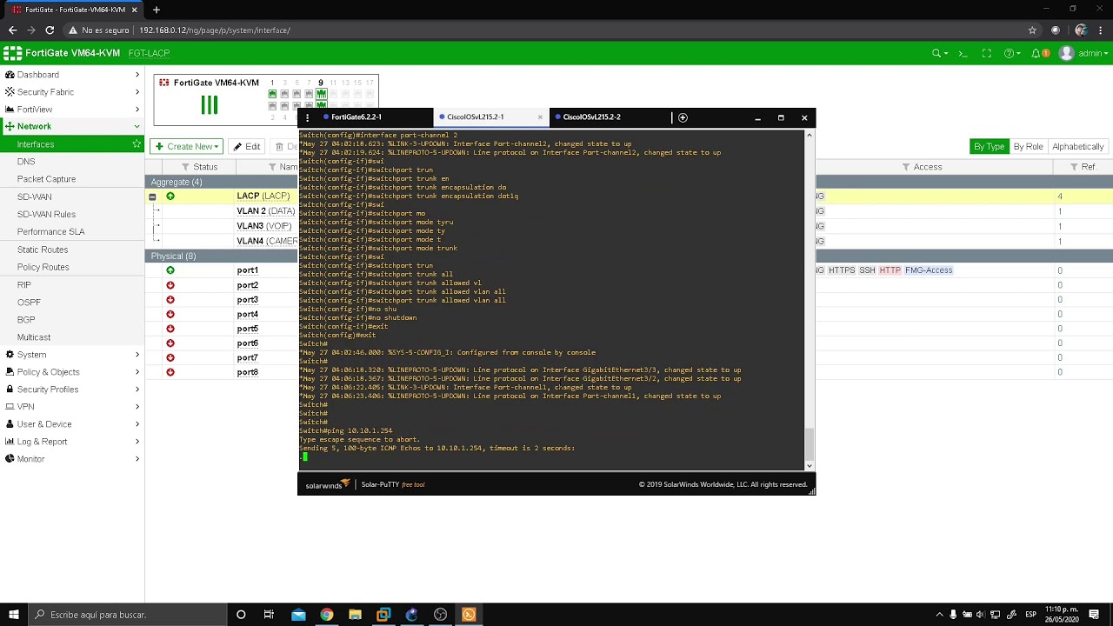Screen dimensions: 1113x626
Task: Open a new Chrome tab
Action: 157,10
